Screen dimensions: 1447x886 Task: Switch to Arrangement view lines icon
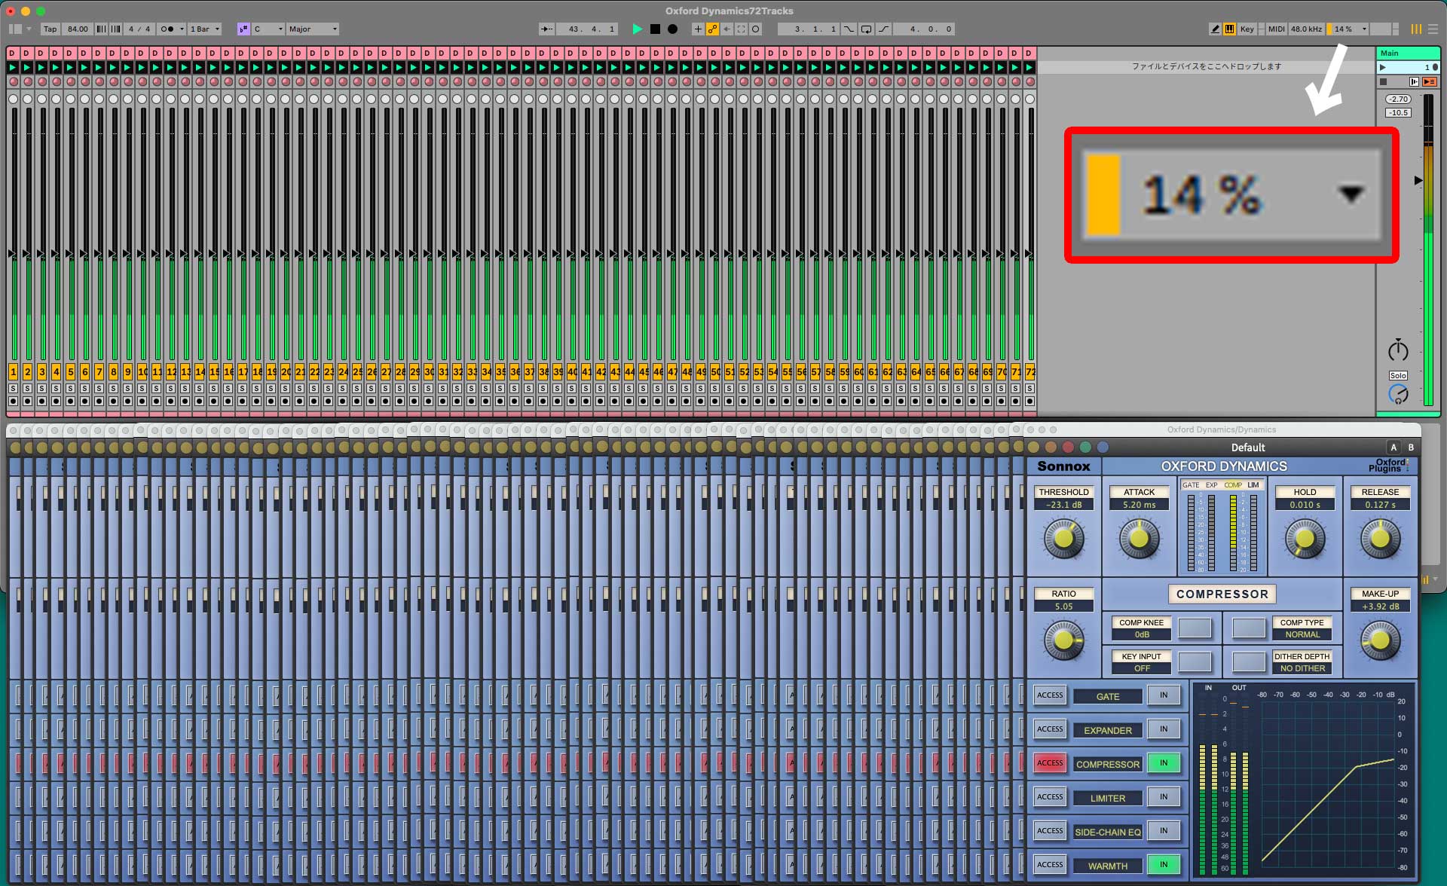tap(1433, 29)
